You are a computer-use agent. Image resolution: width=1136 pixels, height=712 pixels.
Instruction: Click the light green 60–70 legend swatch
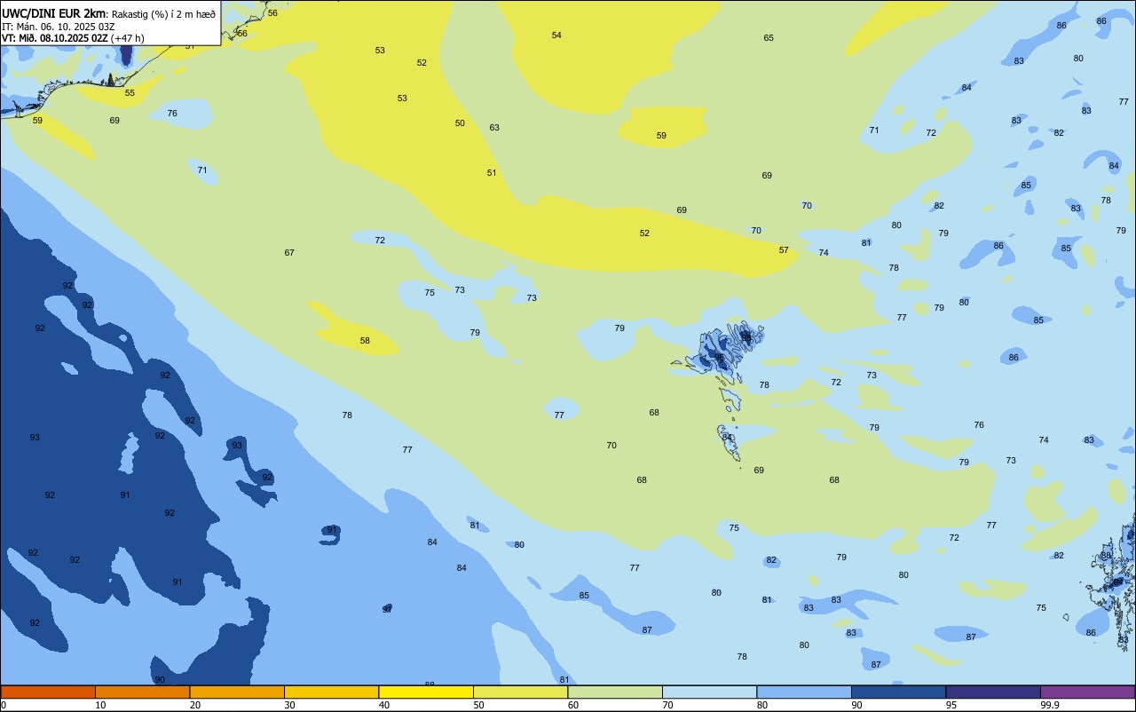[615, 692]
